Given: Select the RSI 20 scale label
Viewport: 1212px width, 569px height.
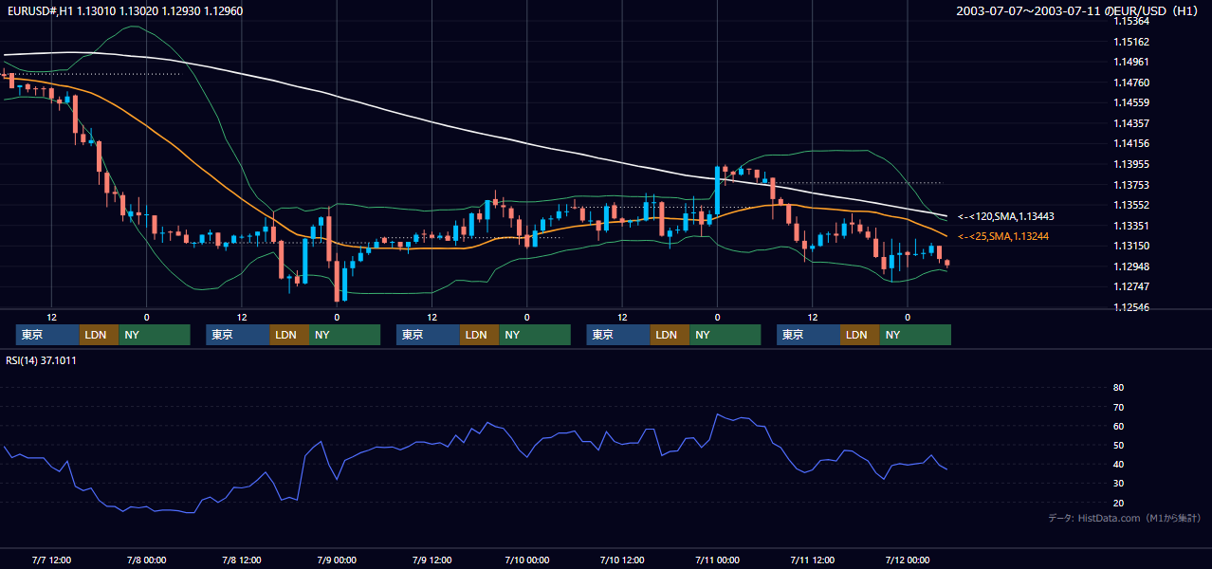Looking at the screenshot, I should [x=1118, y=503].
